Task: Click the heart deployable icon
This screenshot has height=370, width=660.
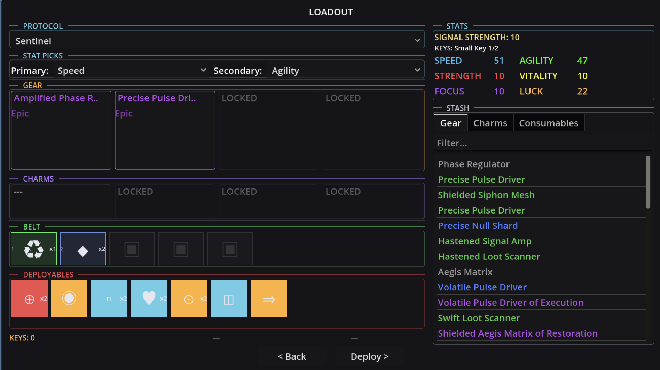Action: coord(149,298)
